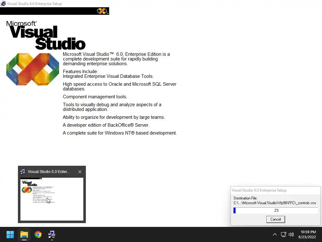The image size is (322, 242).
Task: Select the Visual Studio Setup taskbar icon
Action: pos(52,234)
